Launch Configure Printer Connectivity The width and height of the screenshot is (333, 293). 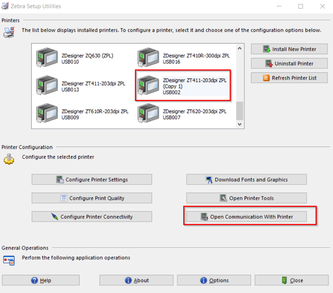pyautogui.click(x=92, y=217)
